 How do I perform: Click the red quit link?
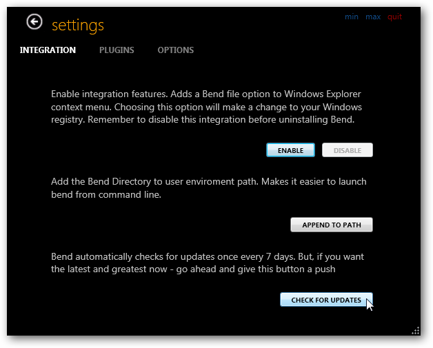pos(394,17)
